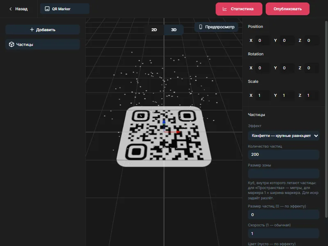Click the blue axis gizmo arrow
328x246 pixels.
pos(164,121)
